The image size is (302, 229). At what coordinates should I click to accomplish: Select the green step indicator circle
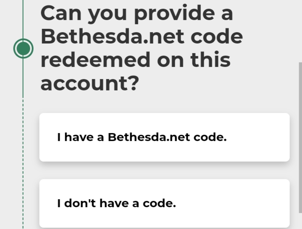23,49
